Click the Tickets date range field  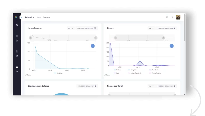(x=166, y=28)
